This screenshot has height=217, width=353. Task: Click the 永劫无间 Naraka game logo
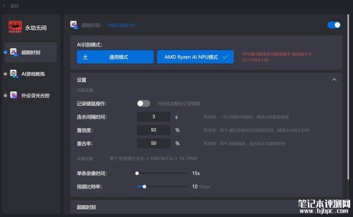pos(15,27)
